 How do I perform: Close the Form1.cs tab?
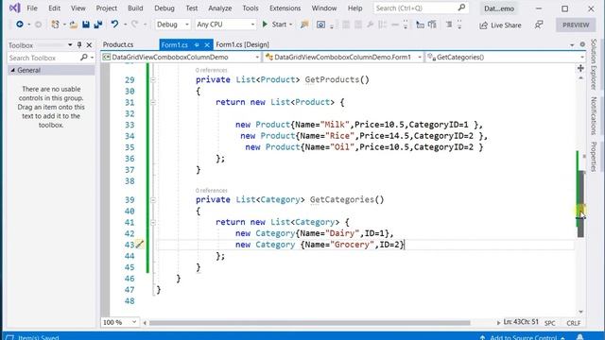207,45
